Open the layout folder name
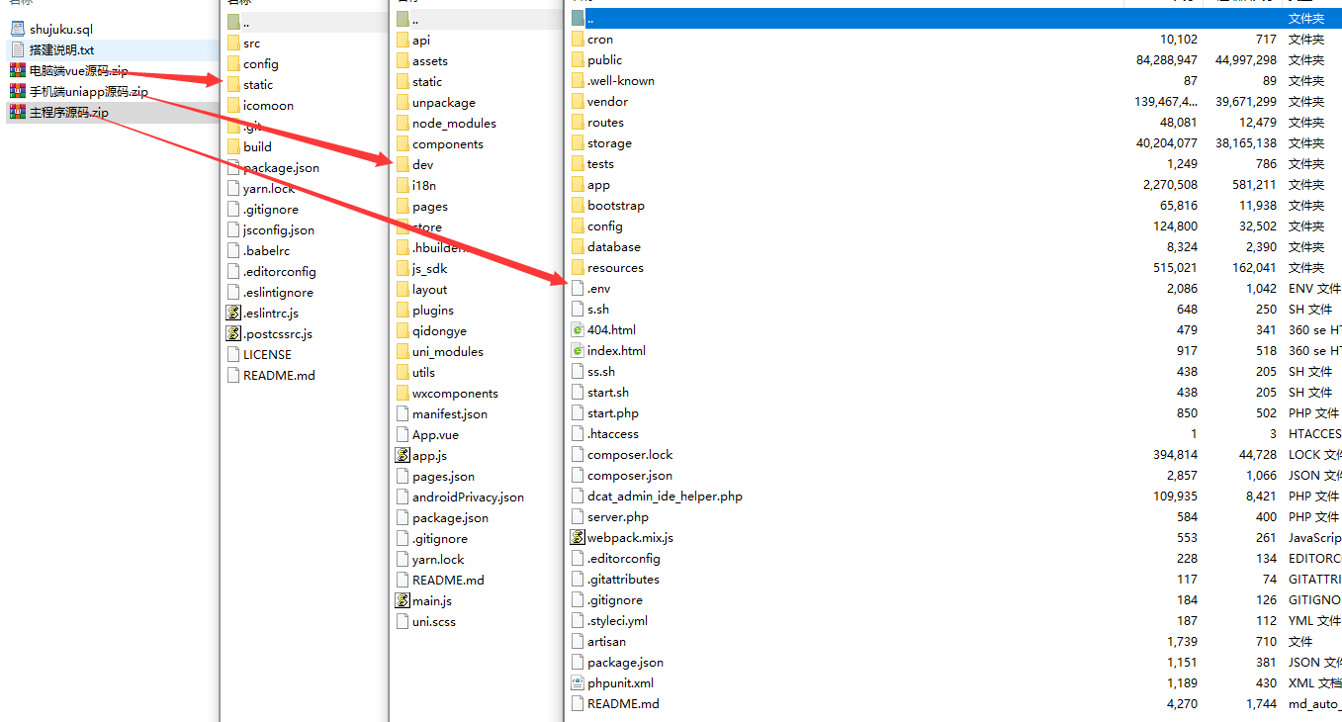Image resolution: width=1342 pixels, height=722 pixels. click(x=430, y=289)
